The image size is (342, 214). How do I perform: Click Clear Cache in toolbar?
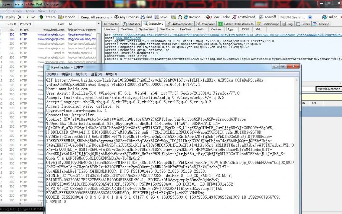[218, 17]
